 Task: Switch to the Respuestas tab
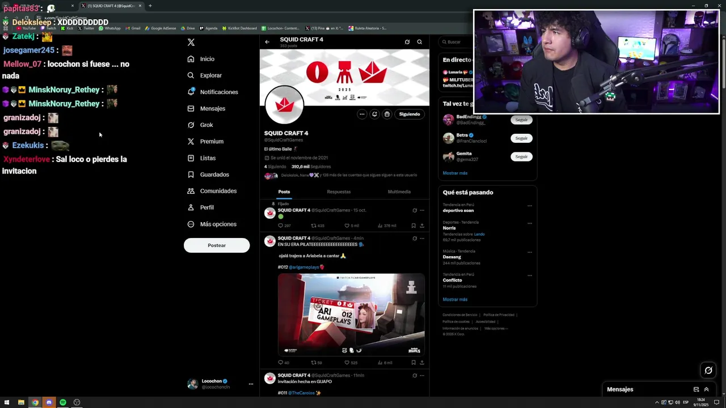(339, 192)
